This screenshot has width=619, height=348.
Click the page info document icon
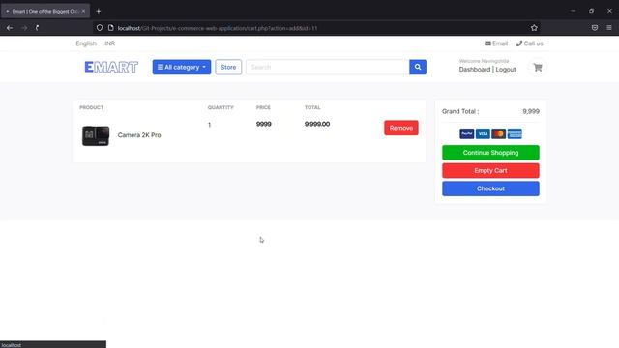111,28
